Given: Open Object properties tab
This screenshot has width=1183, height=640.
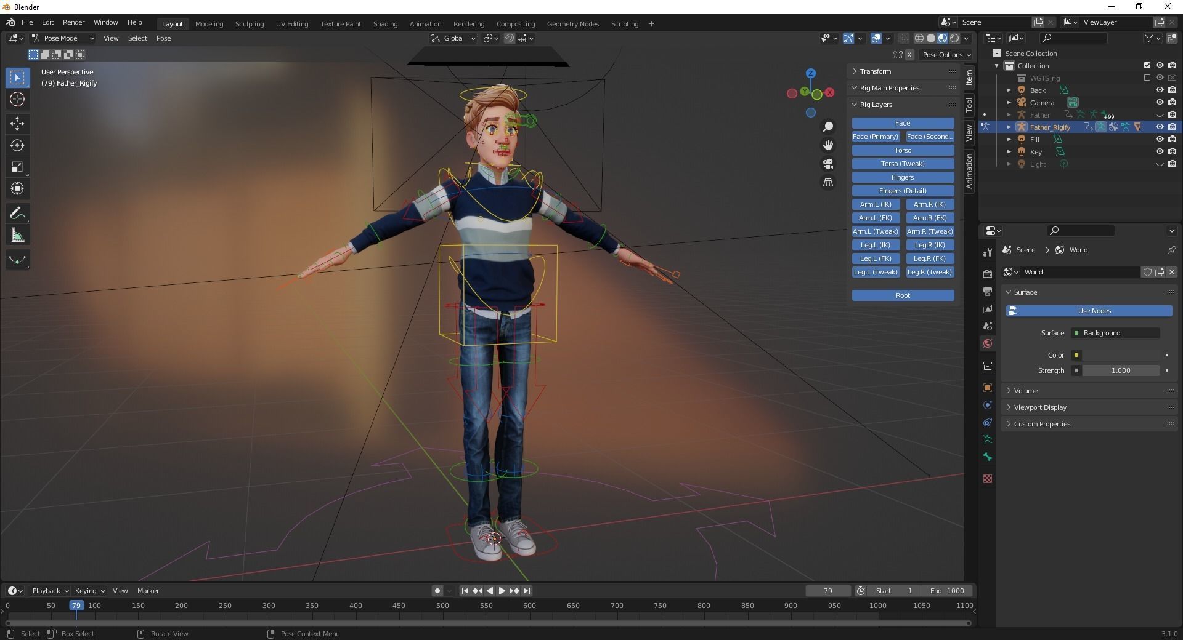Looking at the screenshot, I should [988, 388].
